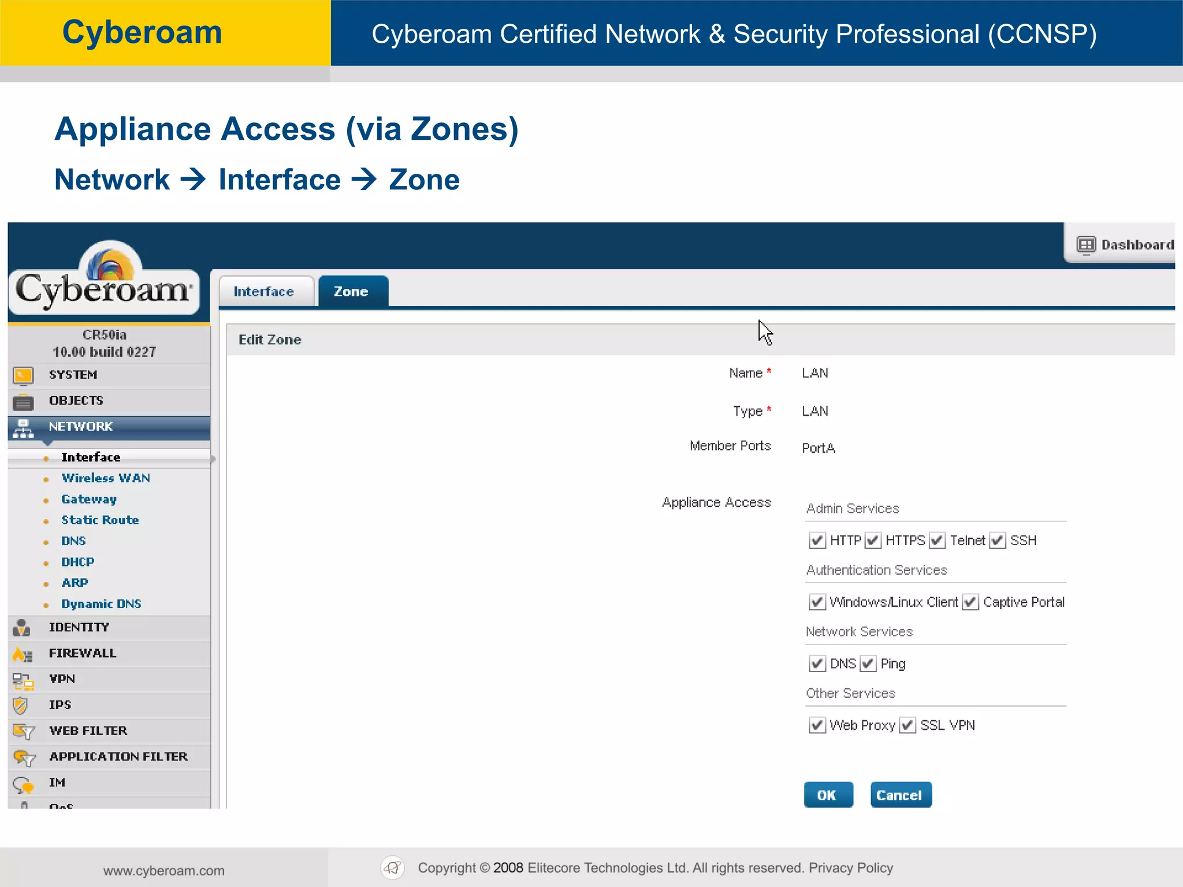Uncheck Captive Portal authentication

(x=970, y=602)
